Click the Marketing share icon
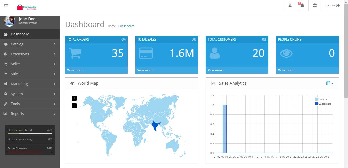The width and height of the screenshot is (348, 168). pyautogui.click(x=6, y=84)
